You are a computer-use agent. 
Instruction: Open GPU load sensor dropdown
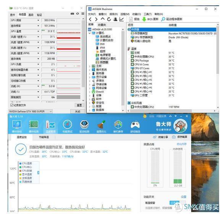point(38,64)
